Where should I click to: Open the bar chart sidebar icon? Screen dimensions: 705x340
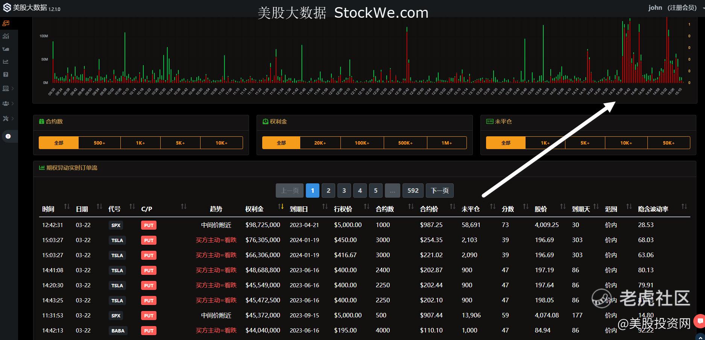pyautogui.click(x=6, y=36)
